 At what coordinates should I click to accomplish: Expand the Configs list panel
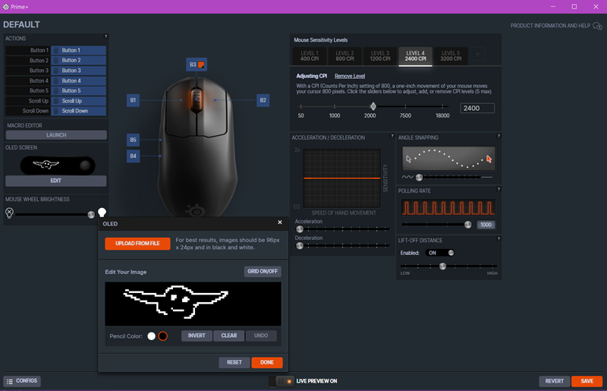pos(22,381)
